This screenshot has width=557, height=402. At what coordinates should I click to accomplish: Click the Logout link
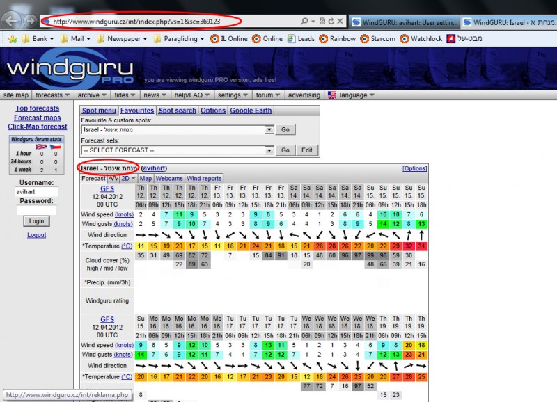pyautogui.click(x=37, y=235)
